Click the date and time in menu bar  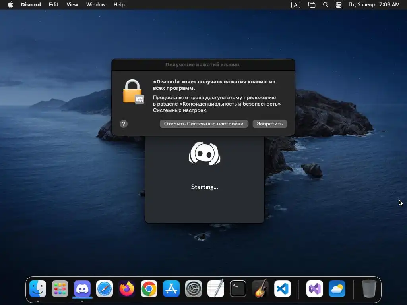tap(374, 5)
